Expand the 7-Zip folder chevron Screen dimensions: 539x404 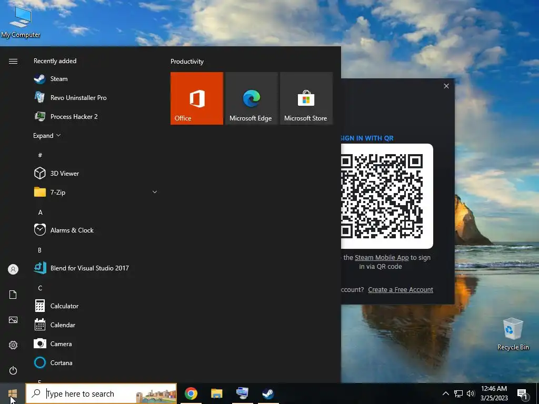click(x=155, y=192)
